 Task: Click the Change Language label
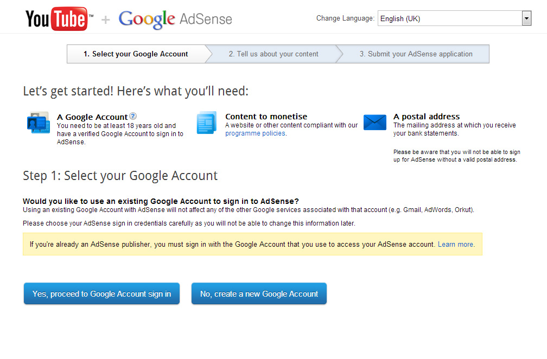[345, 18]
